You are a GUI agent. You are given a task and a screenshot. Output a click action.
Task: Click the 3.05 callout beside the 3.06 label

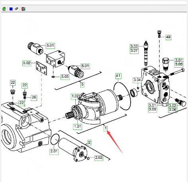tap(153, 110)
